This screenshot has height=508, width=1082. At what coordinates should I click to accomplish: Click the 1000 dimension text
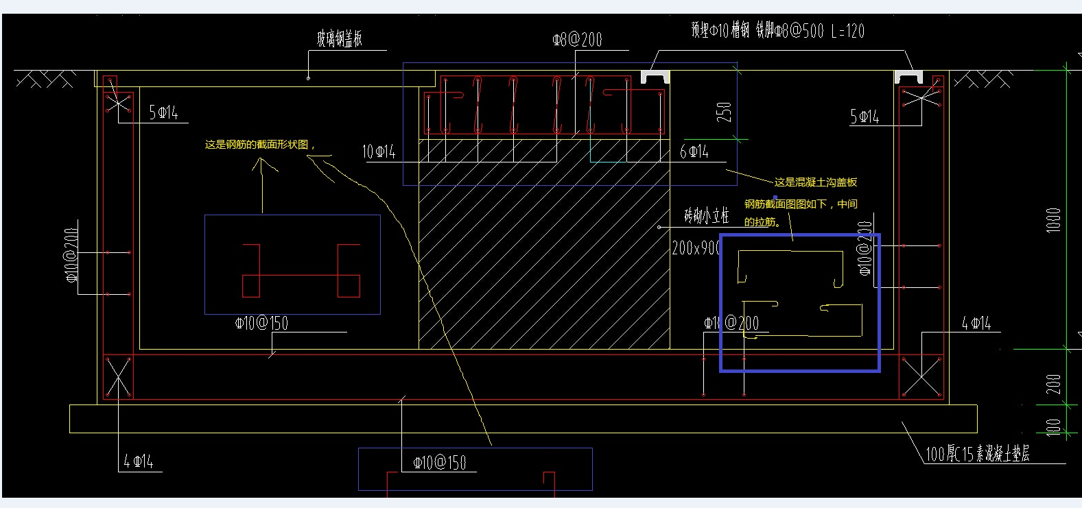point(1054,219)
